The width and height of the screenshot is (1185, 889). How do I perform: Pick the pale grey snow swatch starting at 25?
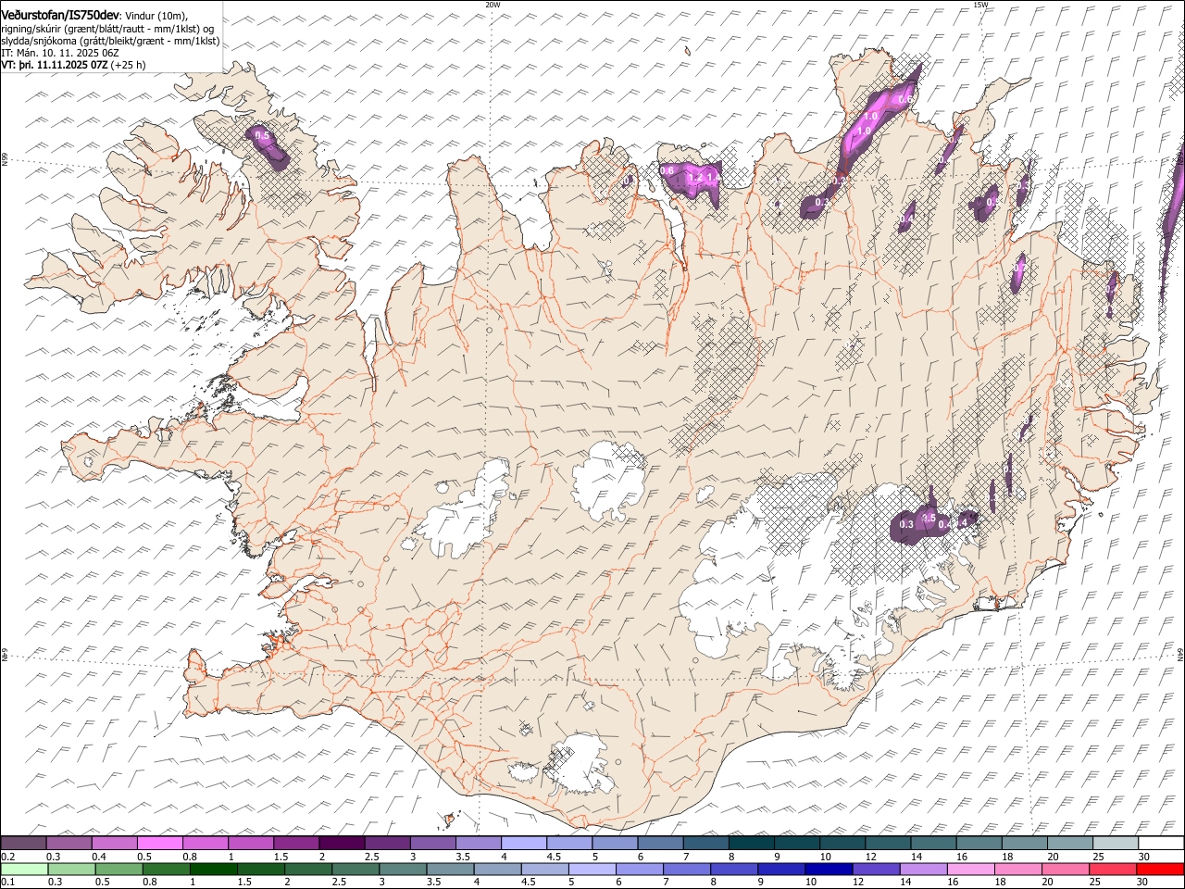point(1115,844)
